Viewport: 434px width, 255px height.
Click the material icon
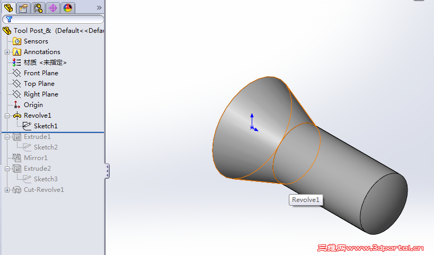[x=16, y=63]
